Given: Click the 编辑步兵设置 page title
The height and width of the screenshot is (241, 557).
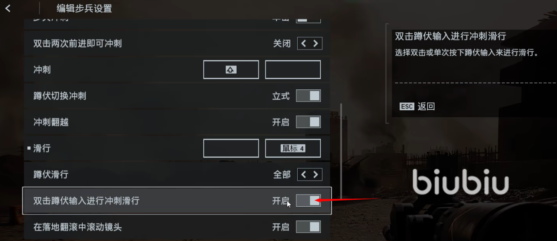Looking at the screenshot, I should [x=84, y=8].
